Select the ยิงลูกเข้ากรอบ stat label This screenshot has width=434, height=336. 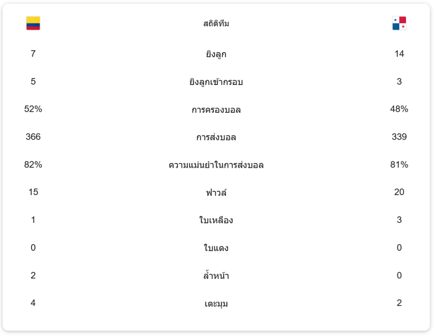pos(216,82)
